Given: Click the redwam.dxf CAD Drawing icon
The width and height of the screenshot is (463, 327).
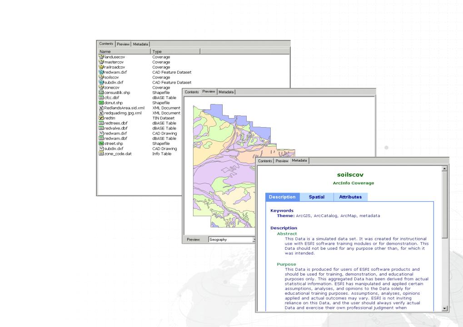Looking at the screenshot, I should [x=101, y=134].
